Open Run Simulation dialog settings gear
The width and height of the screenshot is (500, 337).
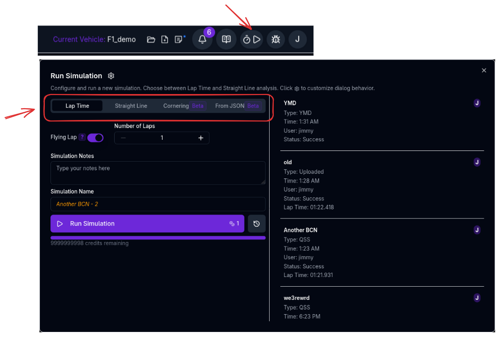pyautogui.click(x=111, y=76)
